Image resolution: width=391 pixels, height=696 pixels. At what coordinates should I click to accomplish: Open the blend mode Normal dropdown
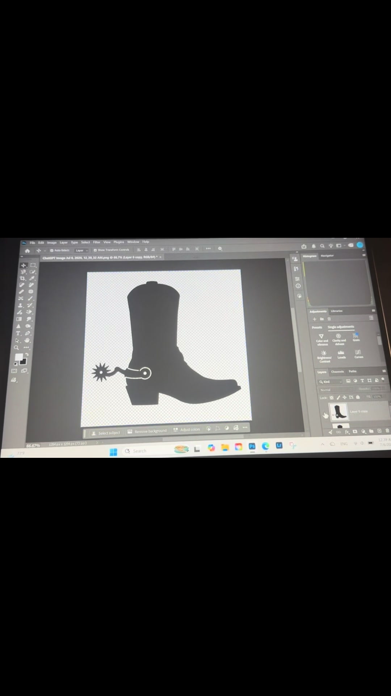pos(337,390)
